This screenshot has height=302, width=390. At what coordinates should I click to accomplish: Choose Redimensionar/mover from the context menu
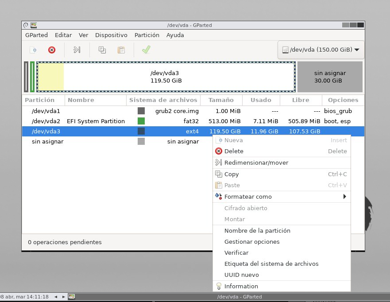point(256,162)
